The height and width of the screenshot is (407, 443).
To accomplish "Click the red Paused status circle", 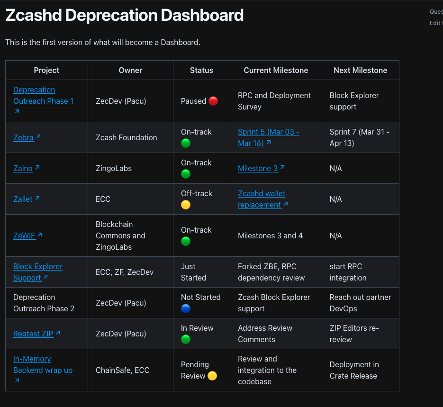I will (213, 101).
